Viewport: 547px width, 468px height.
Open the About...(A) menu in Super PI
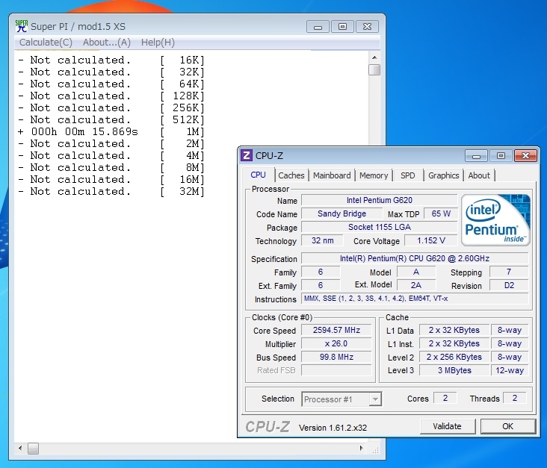106,43
